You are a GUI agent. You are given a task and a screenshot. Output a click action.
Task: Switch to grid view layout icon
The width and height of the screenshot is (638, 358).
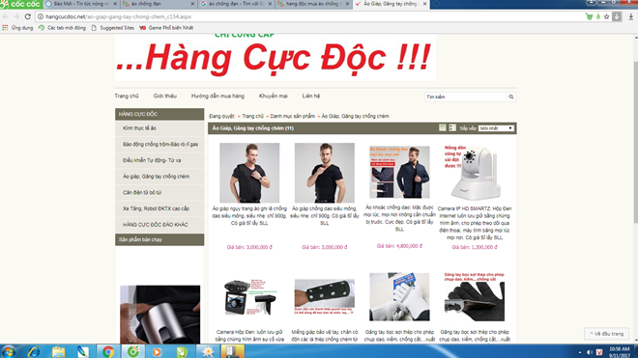point(443,128)
